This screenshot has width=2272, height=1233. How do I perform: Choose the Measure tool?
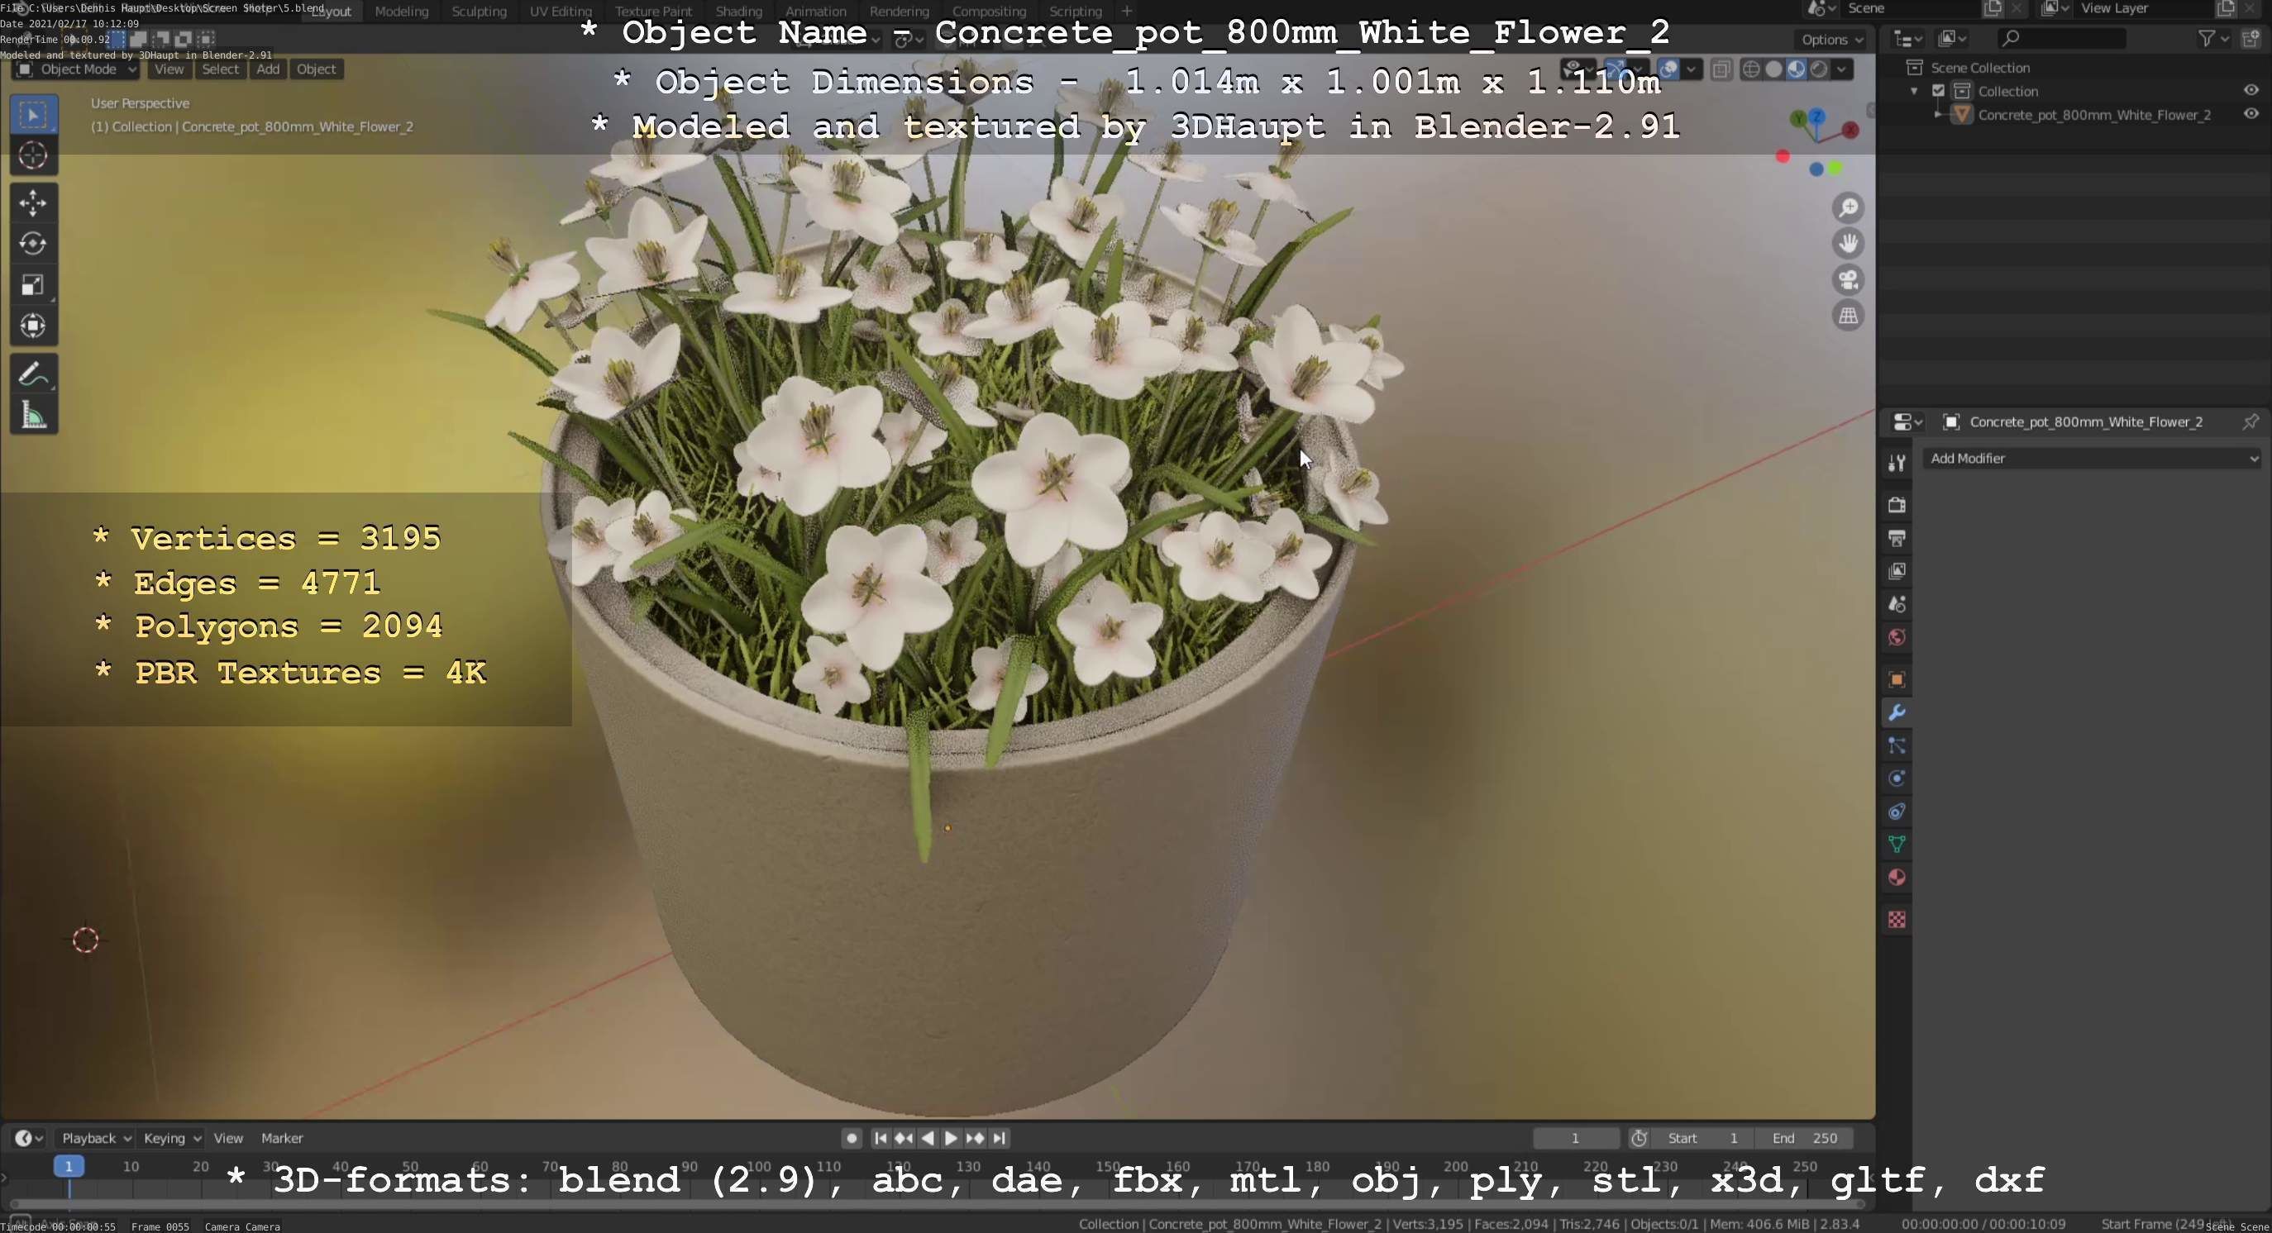[x=32, y=415]
